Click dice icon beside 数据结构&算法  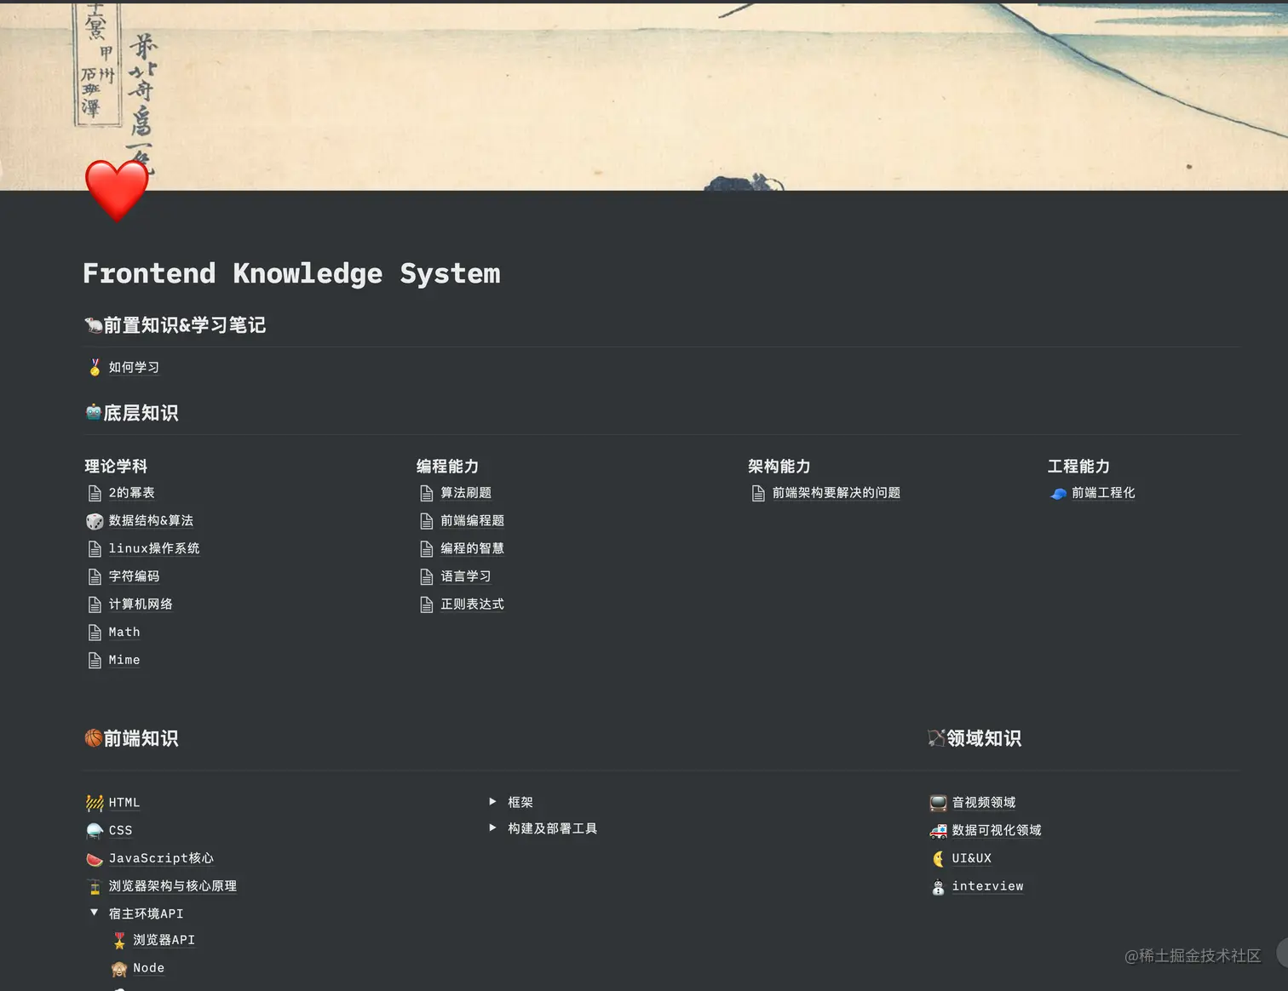95,521
